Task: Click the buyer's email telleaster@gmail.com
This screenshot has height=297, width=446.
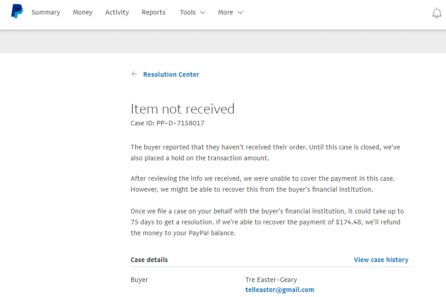Action: tap(280, 290)
